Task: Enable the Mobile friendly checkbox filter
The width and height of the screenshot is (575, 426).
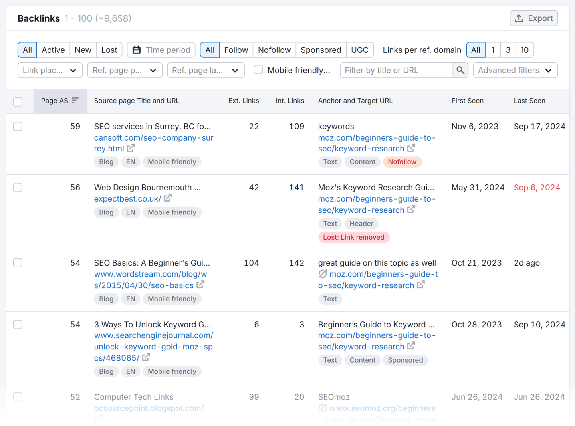Action: [x=258, y=70]
